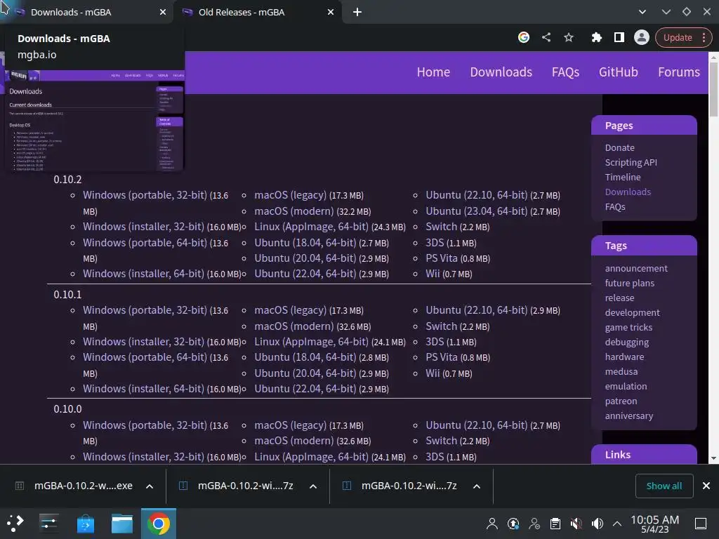Open FAQs in the top navigation
719x539 pixels.
point(565,72)
